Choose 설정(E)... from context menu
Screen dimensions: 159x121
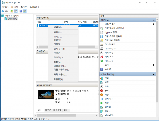tap(63, 32)
